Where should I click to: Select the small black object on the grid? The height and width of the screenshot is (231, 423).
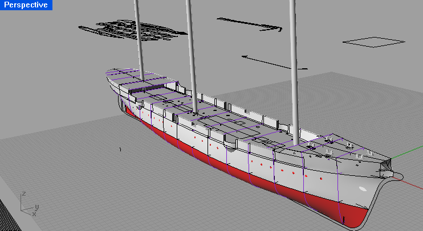click(x=120, y=150)
